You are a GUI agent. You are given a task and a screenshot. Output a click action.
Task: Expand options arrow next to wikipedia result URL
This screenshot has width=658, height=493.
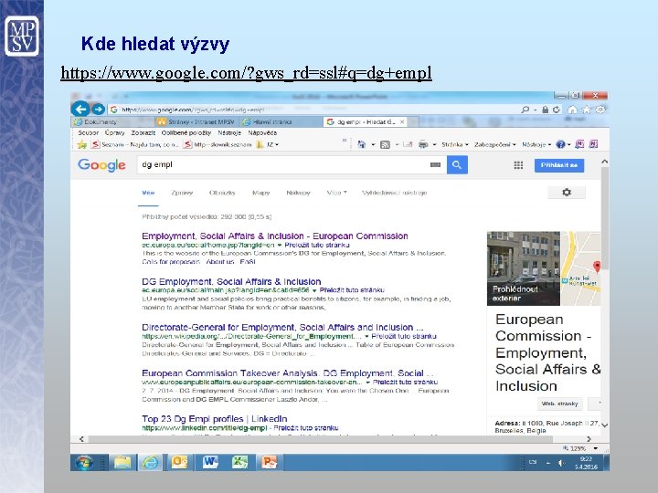(366, 336)
